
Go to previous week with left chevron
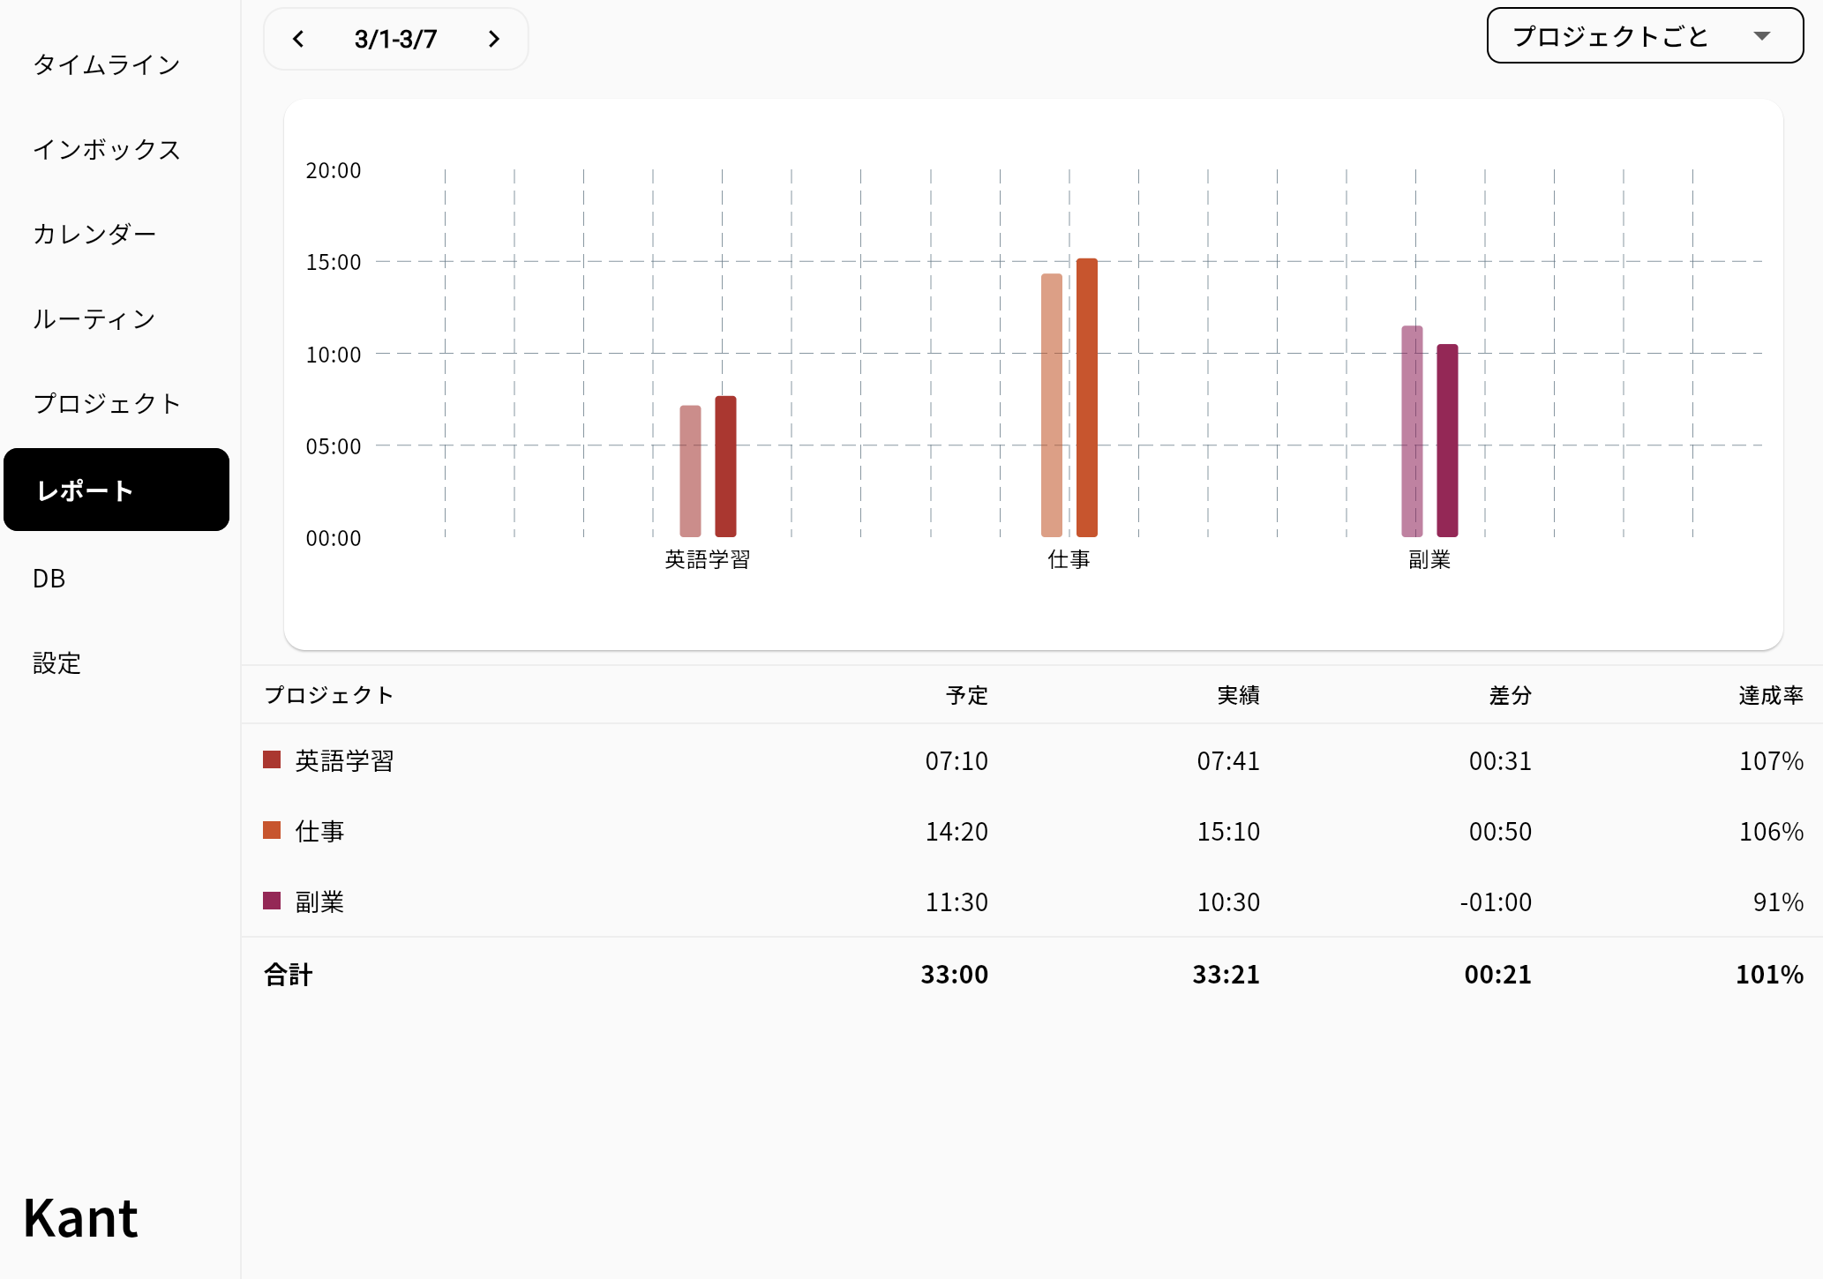(x=298, y=39)
